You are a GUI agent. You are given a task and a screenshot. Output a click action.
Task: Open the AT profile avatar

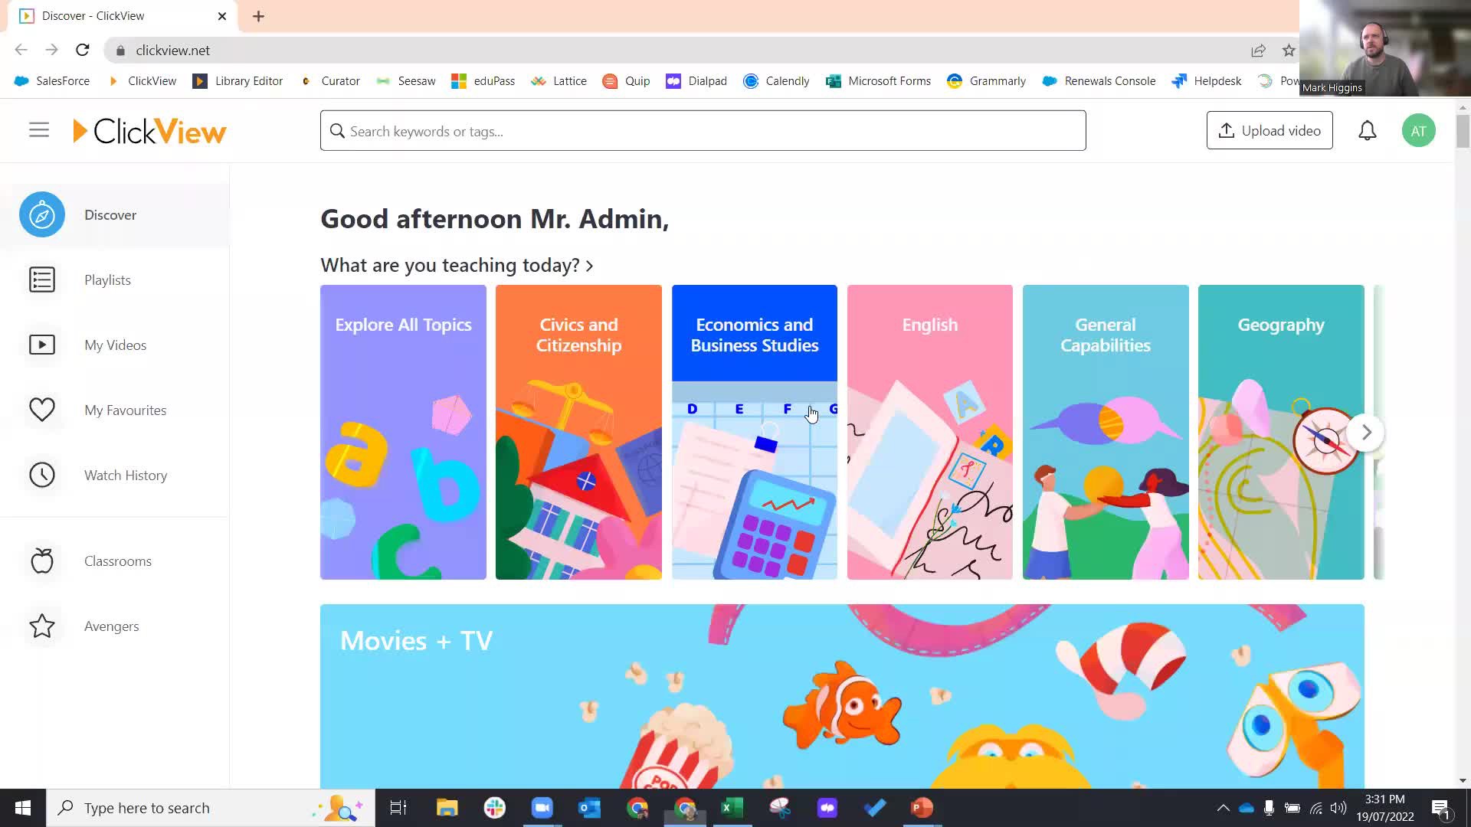pyautogui.click(x=1418, y=131)
